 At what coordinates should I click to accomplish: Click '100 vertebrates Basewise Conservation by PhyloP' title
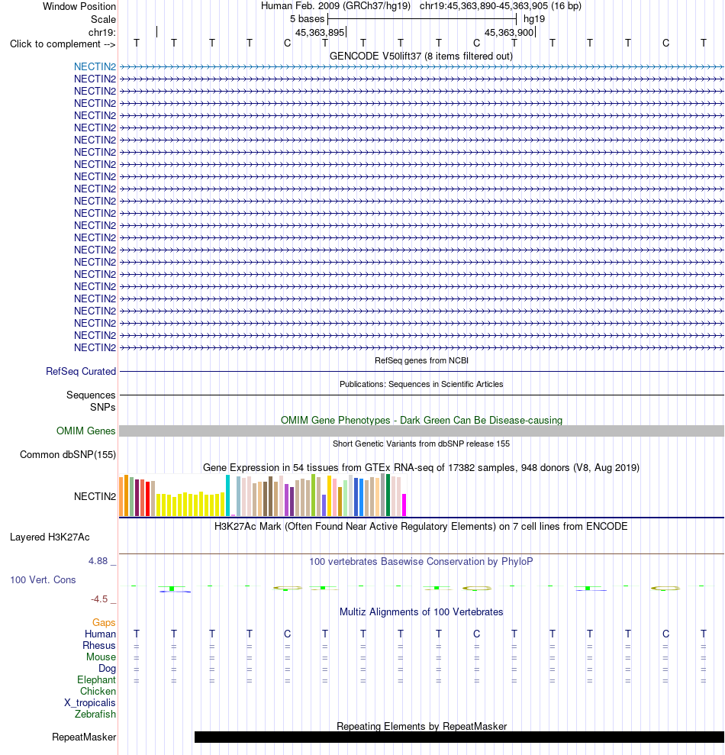point(420,561)
